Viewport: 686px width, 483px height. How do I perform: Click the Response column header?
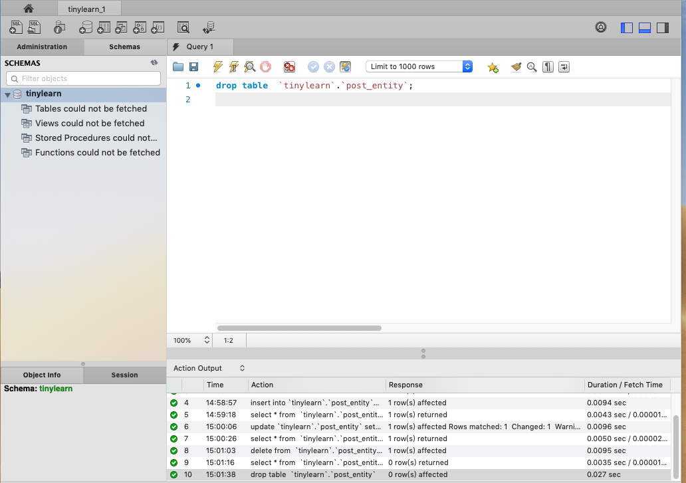click(485, 385)
